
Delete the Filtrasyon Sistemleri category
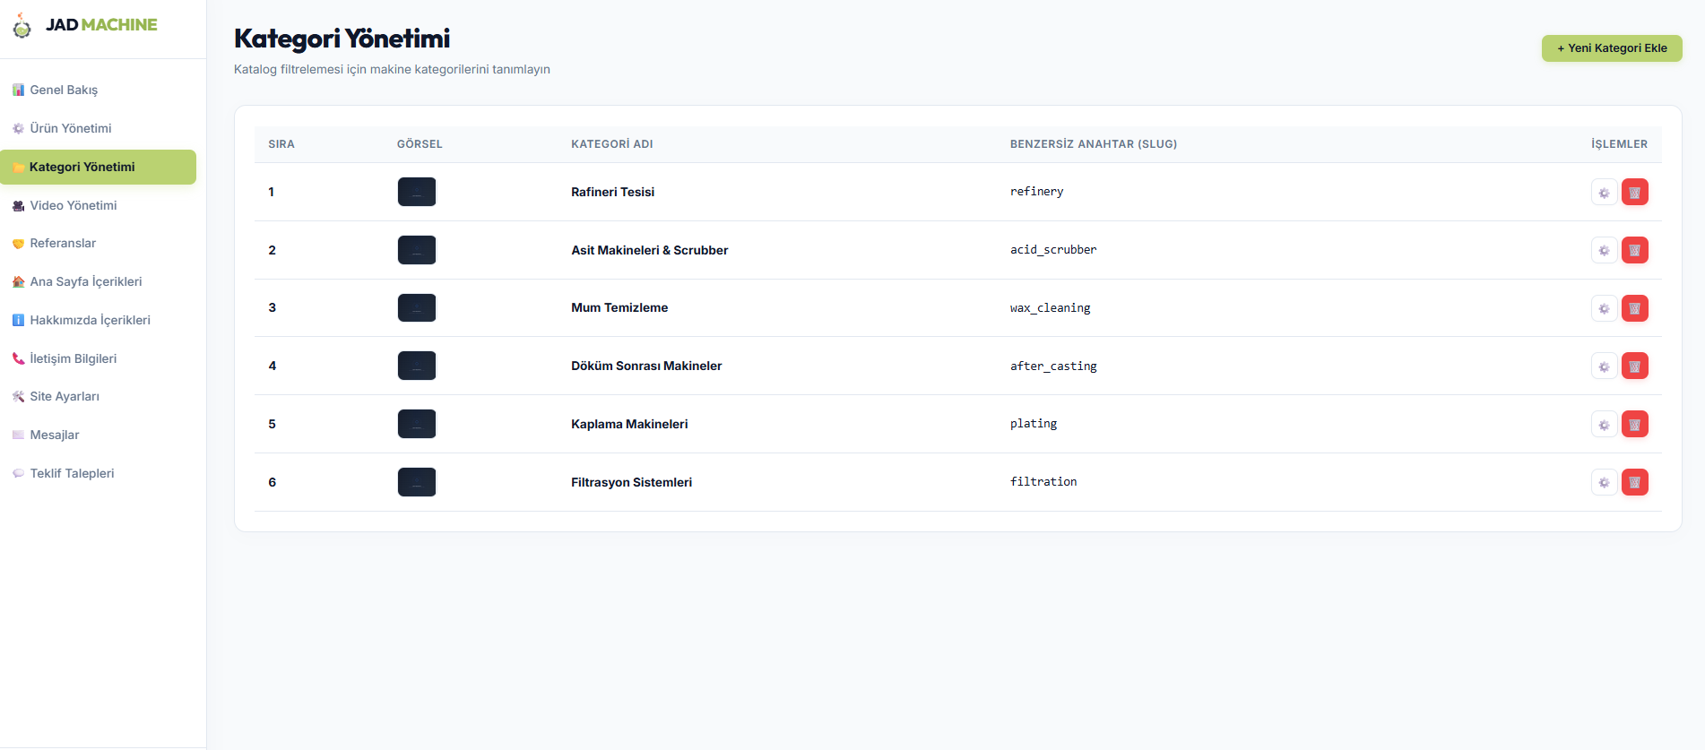1634,482
